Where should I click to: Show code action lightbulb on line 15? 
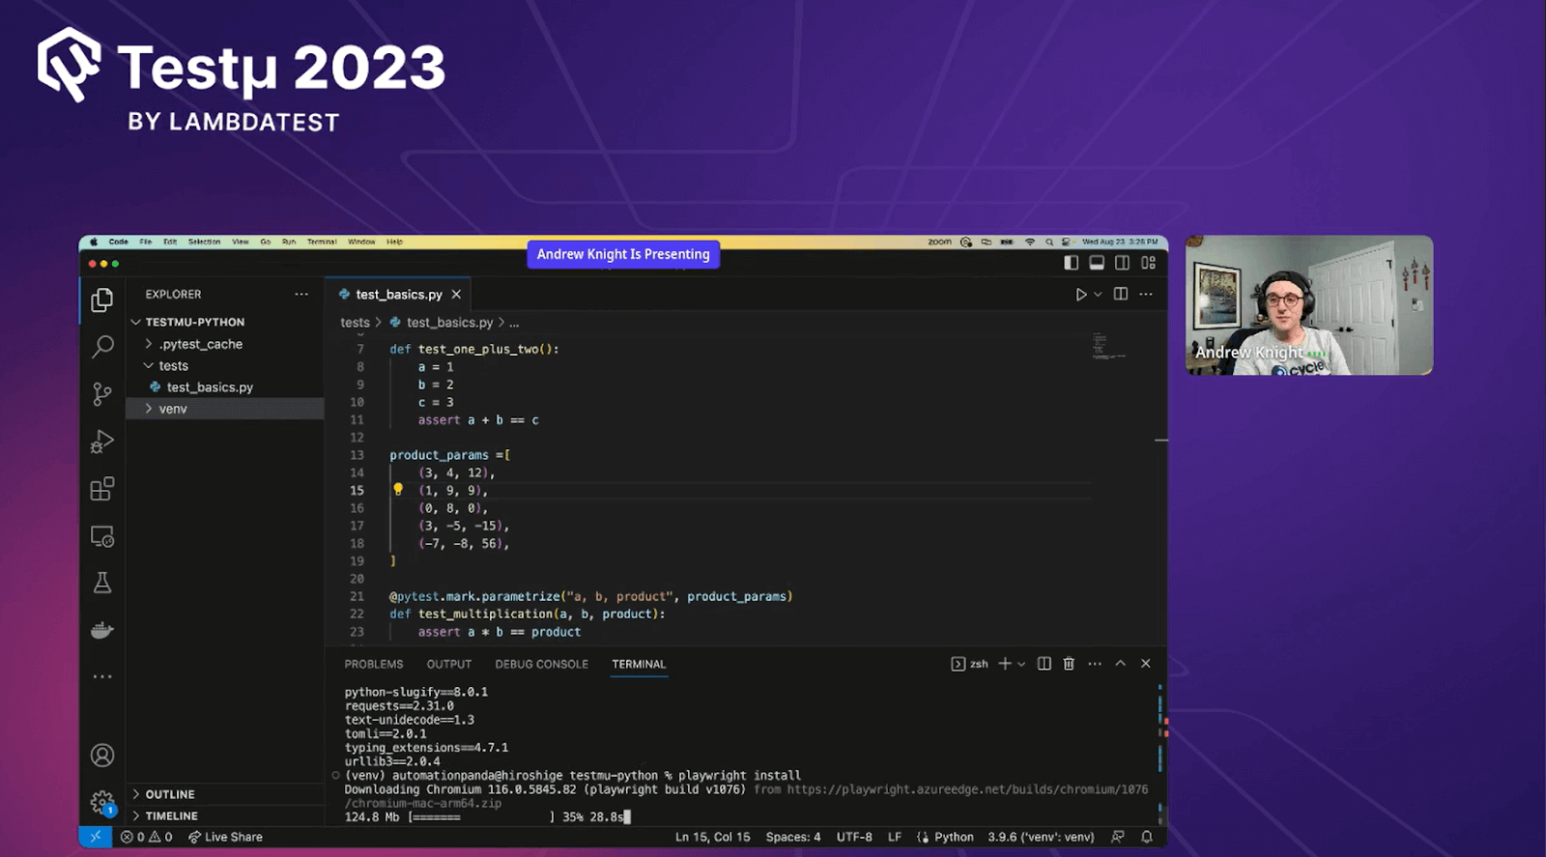[398, 490]
